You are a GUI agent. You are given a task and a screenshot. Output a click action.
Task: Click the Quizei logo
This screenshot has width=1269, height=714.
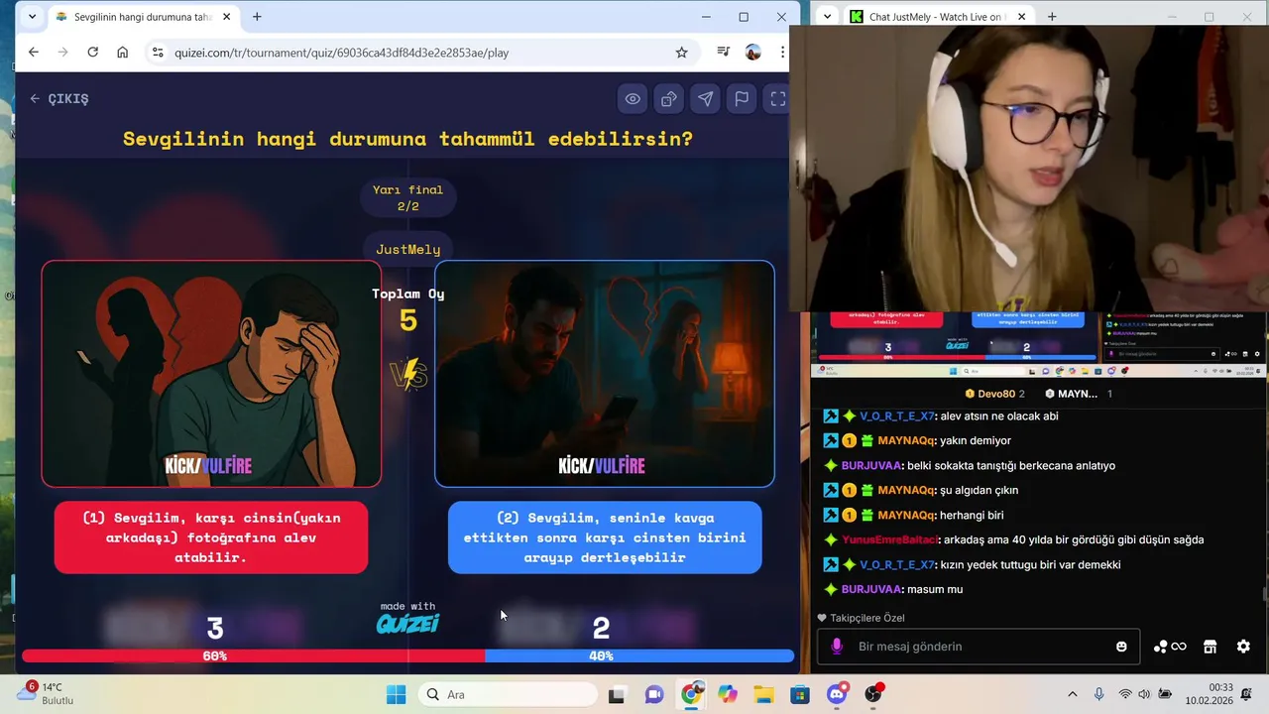pos(407,623)
